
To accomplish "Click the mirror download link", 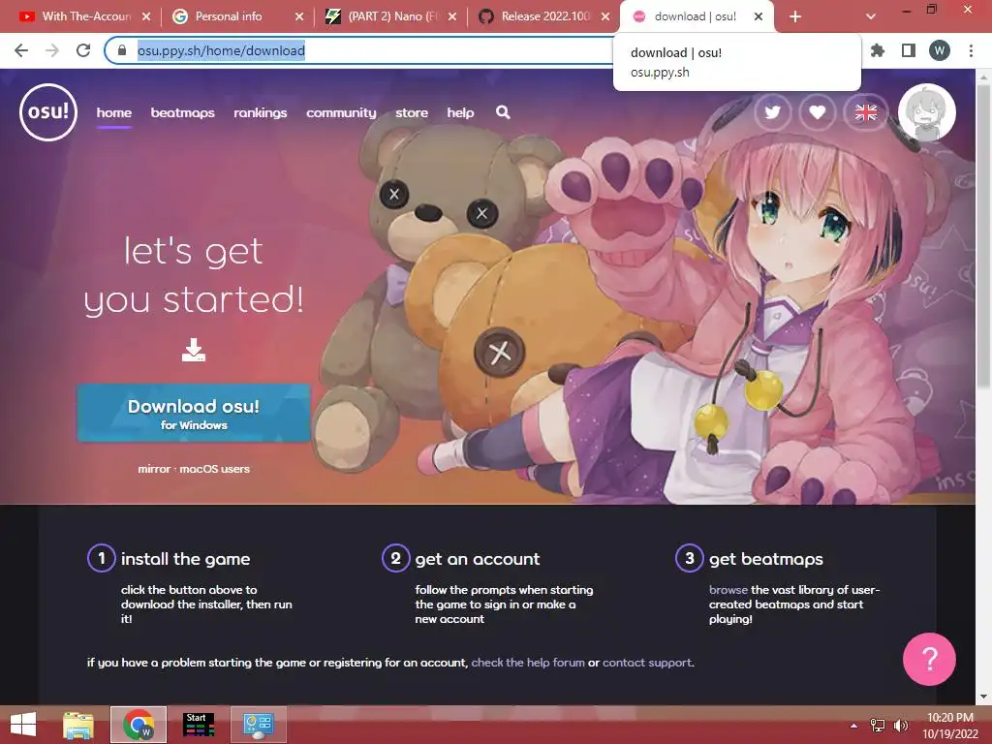I will click(154, 469).
